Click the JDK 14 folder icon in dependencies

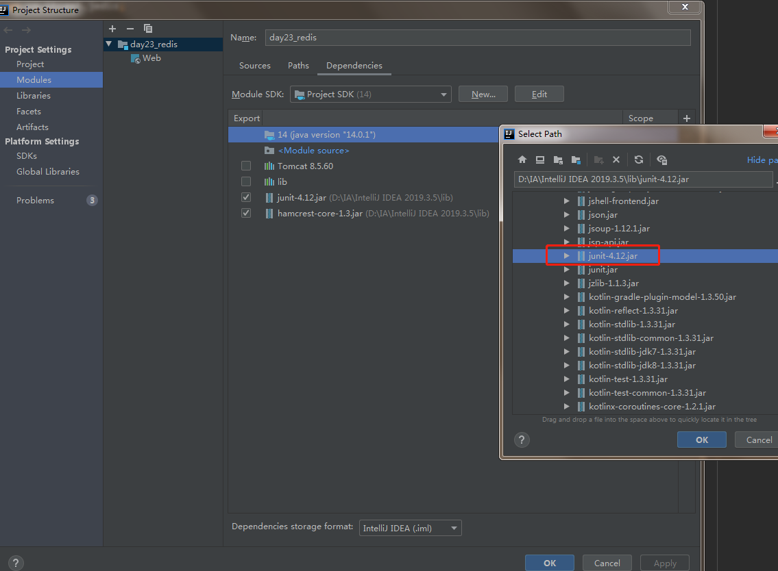(269, 134)
